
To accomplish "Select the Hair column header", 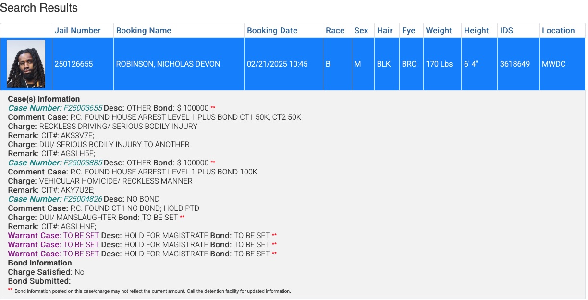I will click(x=385, y=30).
